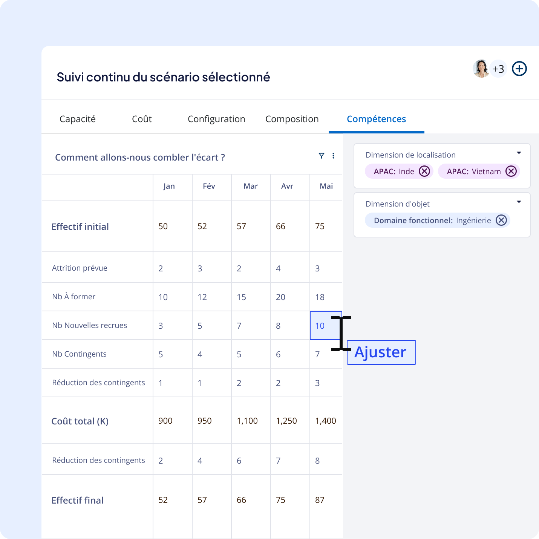This screenshot has width=539, height=539.
Task: Click the filter funnel icon
Action: click(321, 156)
